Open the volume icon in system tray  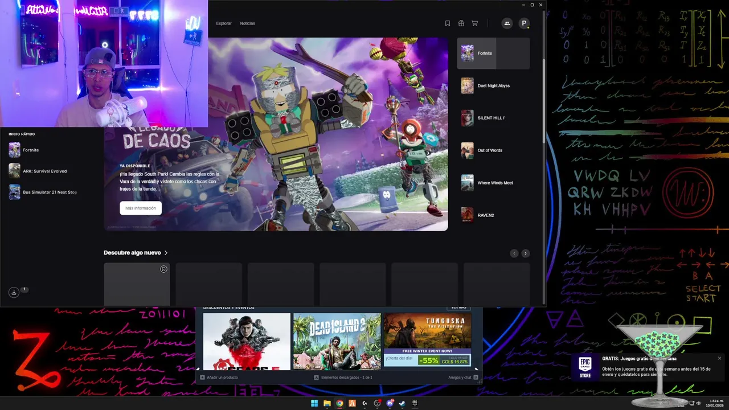click(699, 403)
